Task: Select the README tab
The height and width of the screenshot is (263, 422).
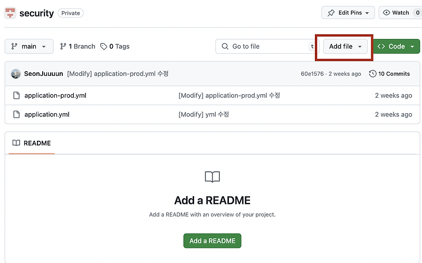Action: tap(32, 143)
